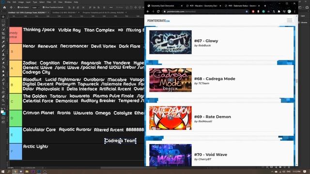Open Photoshop Edit menu

coord(15,2)
